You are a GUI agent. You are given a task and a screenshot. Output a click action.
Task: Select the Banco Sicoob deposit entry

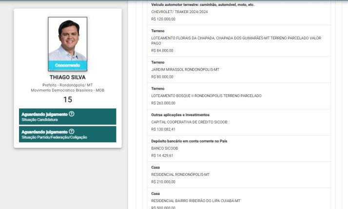click(x=164, y=148)
